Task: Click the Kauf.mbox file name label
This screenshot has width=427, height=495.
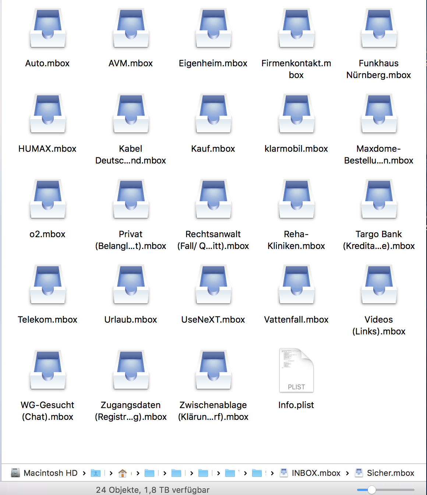Action: coord(213,149)
